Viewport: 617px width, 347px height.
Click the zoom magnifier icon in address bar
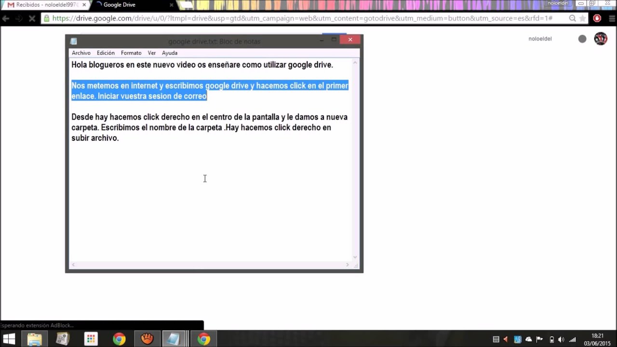572,18
